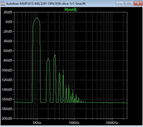Click the -100dB vertical axis label
143x127 pixels.
7,70
